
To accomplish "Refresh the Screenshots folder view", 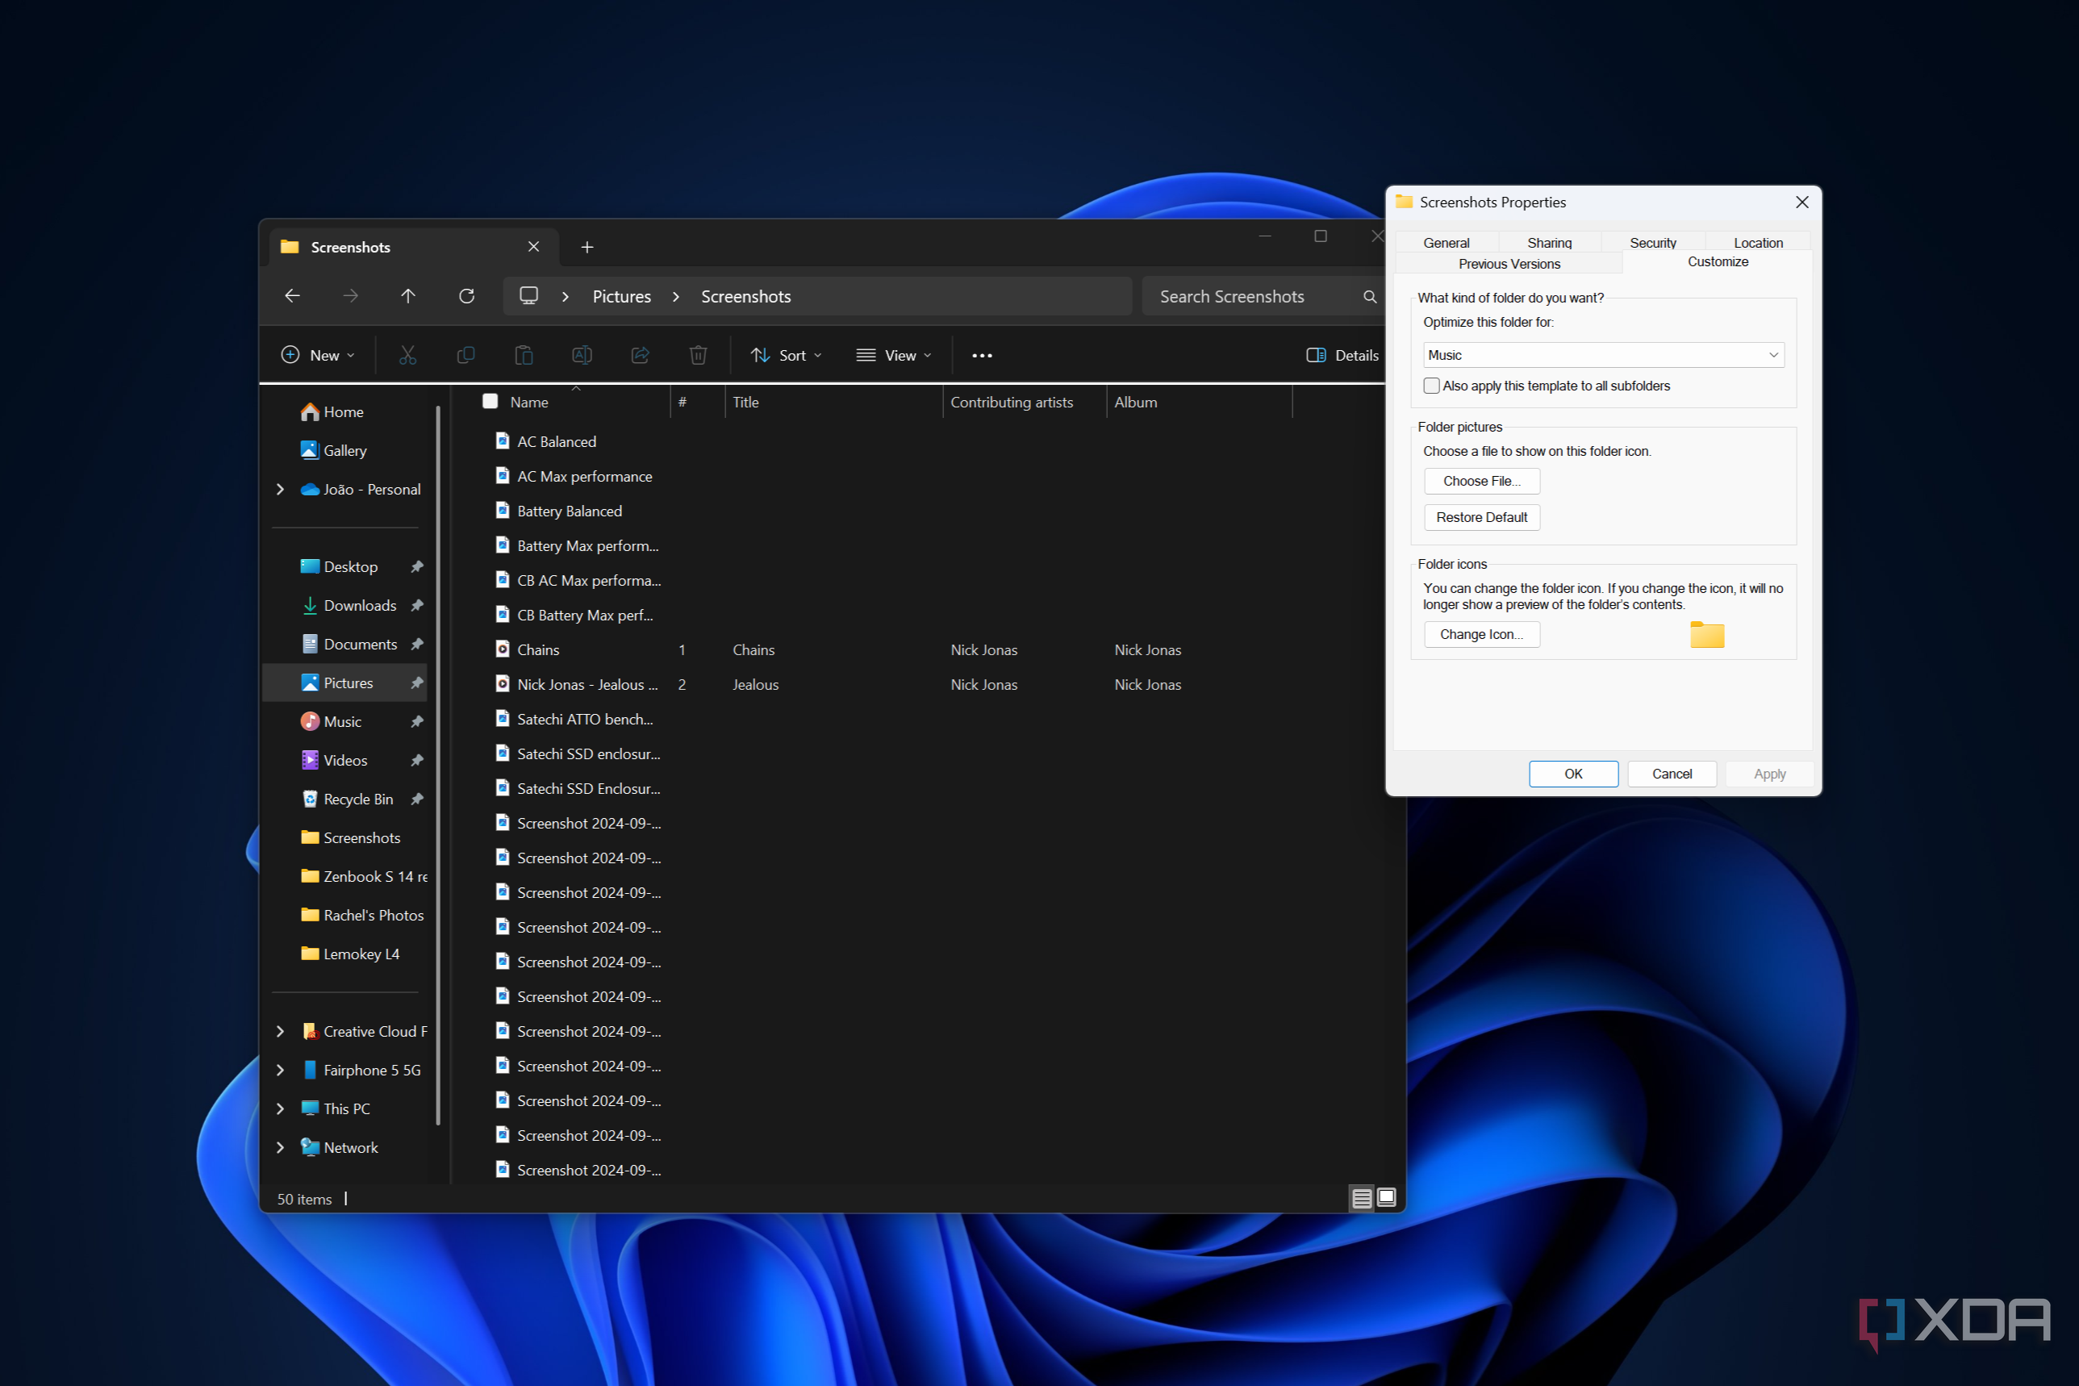I will pos(467,296).
